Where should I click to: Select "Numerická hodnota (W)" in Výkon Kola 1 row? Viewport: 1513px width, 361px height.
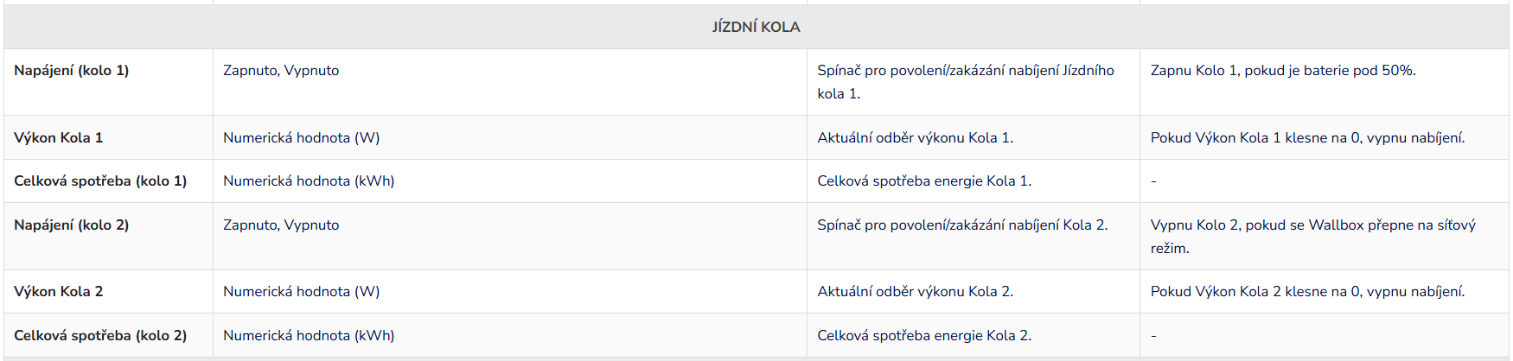click(301, 138)
